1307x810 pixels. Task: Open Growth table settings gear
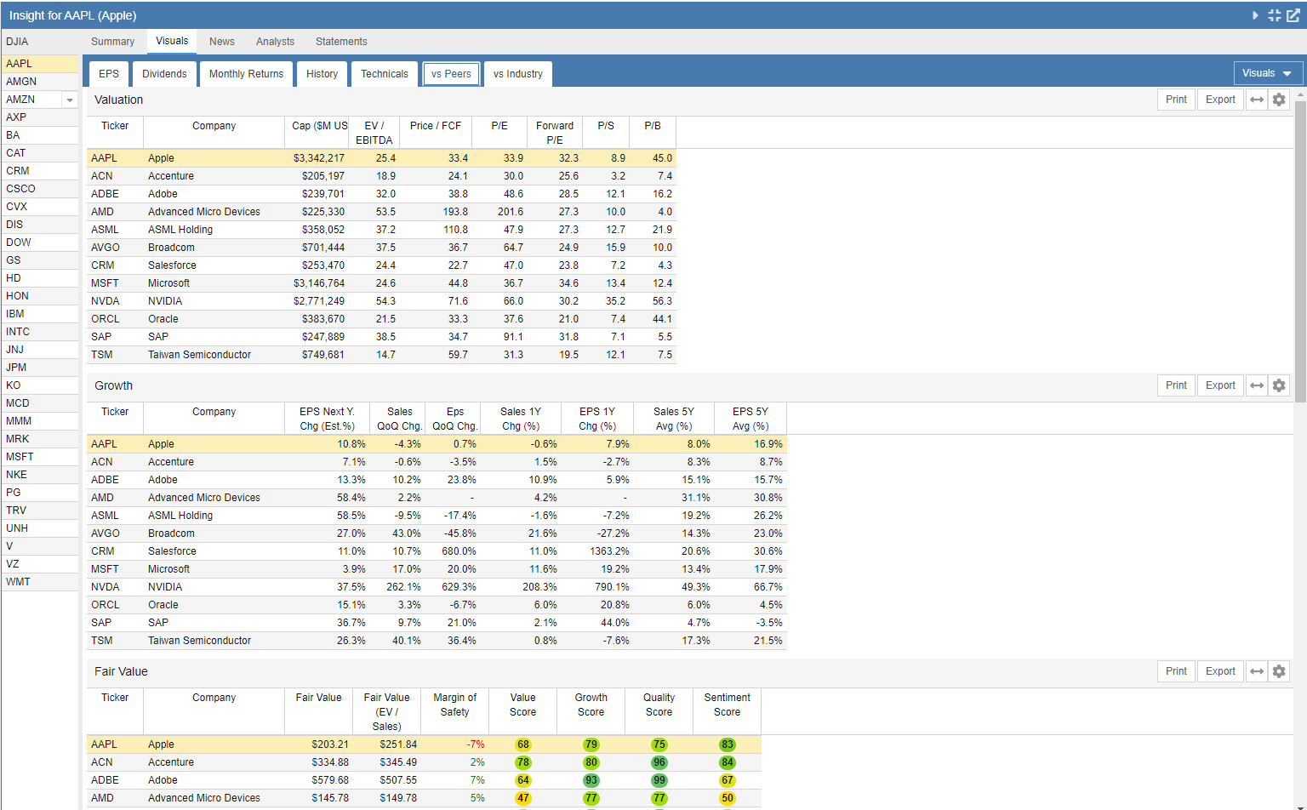[1279, 385]
